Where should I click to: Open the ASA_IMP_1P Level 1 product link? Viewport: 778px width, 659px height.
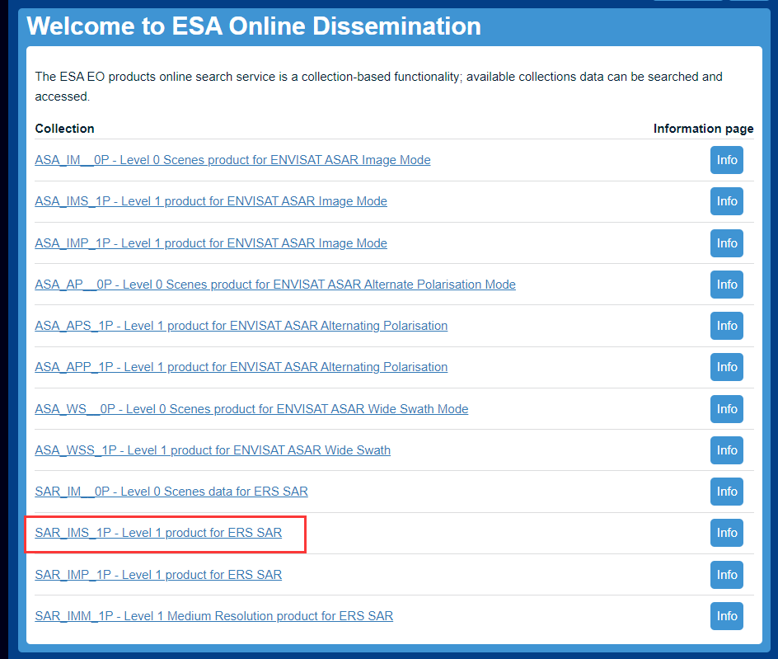(x=211, y=243)
